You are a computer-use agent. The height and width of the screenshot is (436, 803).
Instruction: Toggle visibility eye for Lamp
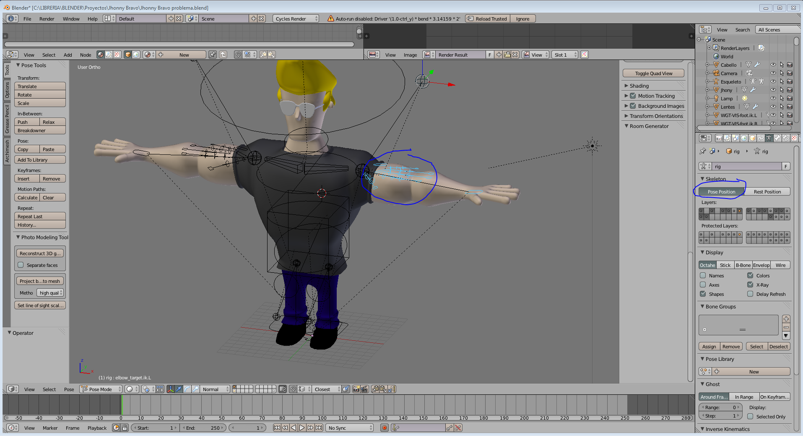[x=773, y=98]
